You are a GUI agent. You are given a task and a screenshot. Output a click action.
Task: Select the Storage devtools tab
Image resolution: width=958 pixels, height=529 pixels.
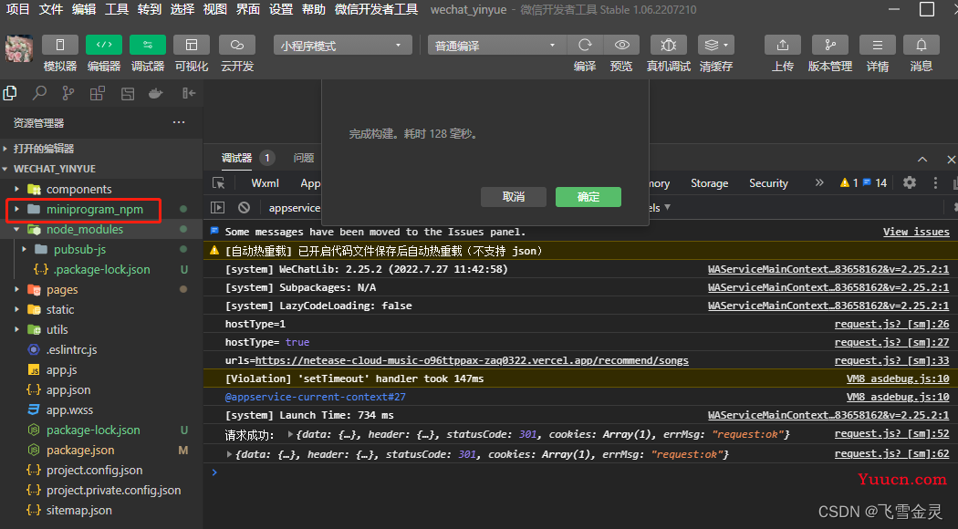click(709, 183)
